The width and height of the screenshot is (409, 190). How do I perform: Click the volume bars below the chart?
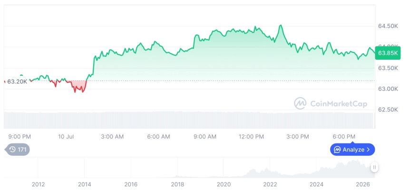coord(189,120)
